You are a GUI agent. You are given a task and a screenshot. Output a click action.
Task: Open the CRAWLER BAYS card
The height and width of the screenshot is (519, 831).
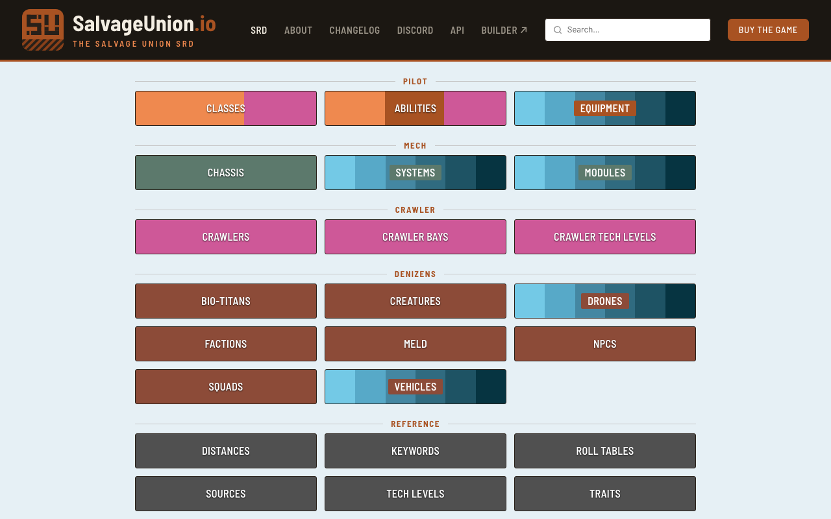click(x=415, y=237)
